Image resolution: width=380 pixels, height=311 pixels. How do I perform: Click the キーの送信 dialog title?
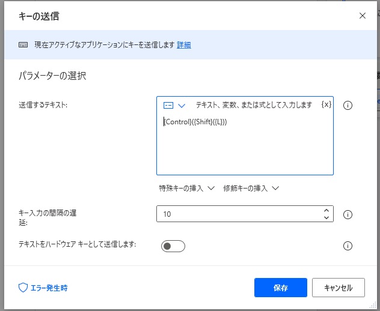39,16
